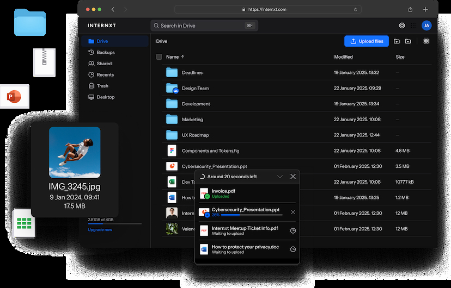This screenshot has height=288, width=451.
Task: Open Shared in the sidebar
Action: click(104, 64)
